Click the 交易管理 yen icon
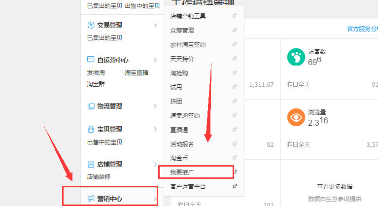This screenshot has height=206, width=378. [91, 25]
